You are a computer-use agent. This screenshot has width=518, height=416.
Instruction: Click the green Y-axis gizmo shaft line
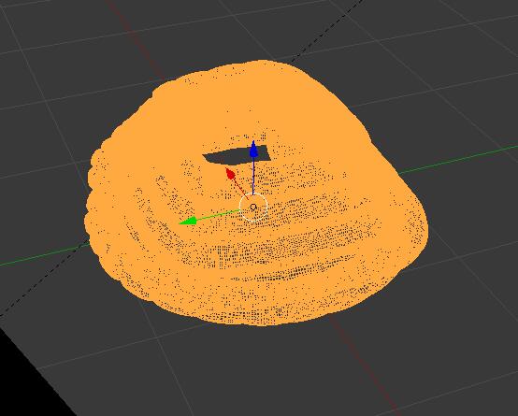tap(219, 214)
